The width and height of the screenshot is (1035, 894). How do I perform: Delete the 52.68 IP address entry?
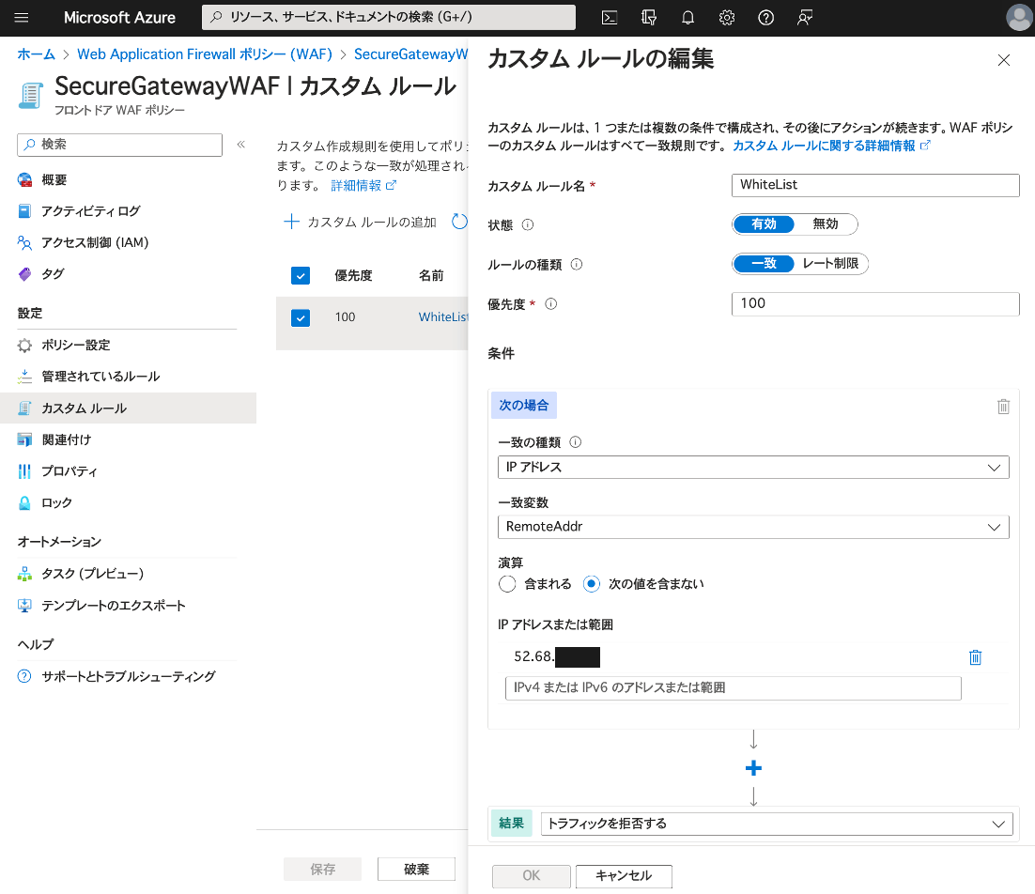tap(975, 657)
